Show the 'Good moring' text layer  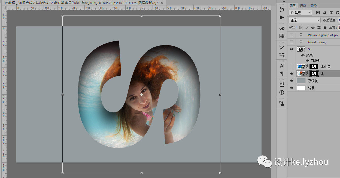click(x=292, y=42)
